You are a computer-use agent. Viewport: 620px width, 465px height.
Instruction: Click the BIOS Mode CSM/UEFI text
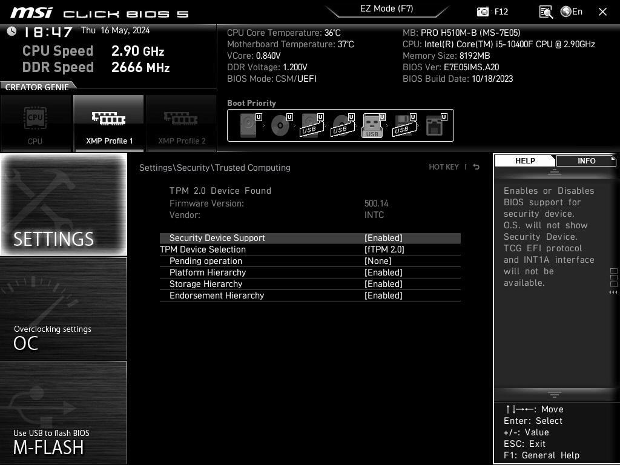point(272,79)
